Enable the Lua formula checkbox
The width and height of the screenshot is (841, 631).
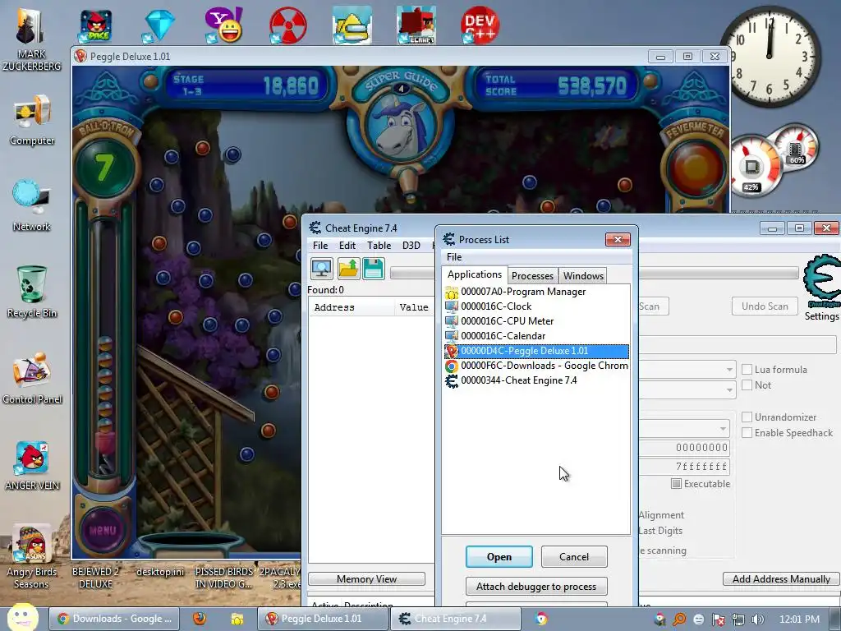pyautogui.click(x=747, y=369)
